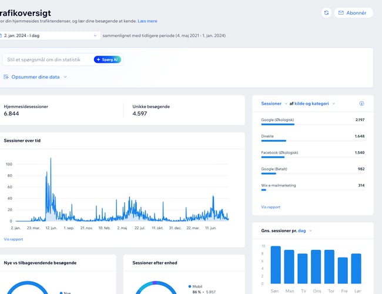This screenshot has width=382, height=294.
Task: Click the Sessioner efter enhed heading
Action: [x=155, y=263]
